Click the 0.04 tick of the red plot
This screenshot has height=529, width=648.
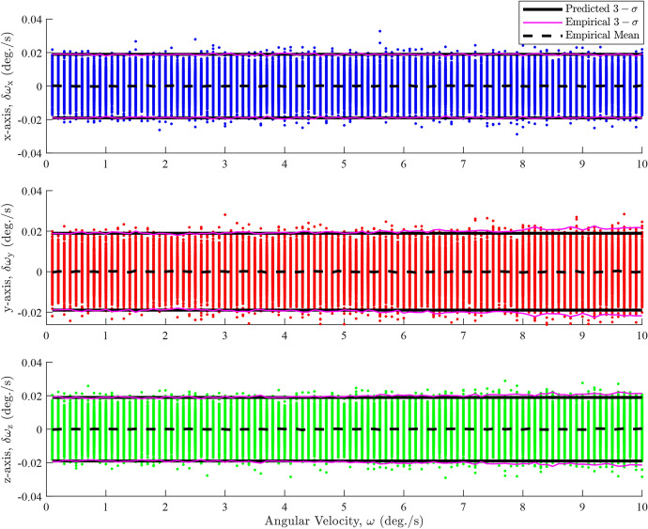point(32,191)
